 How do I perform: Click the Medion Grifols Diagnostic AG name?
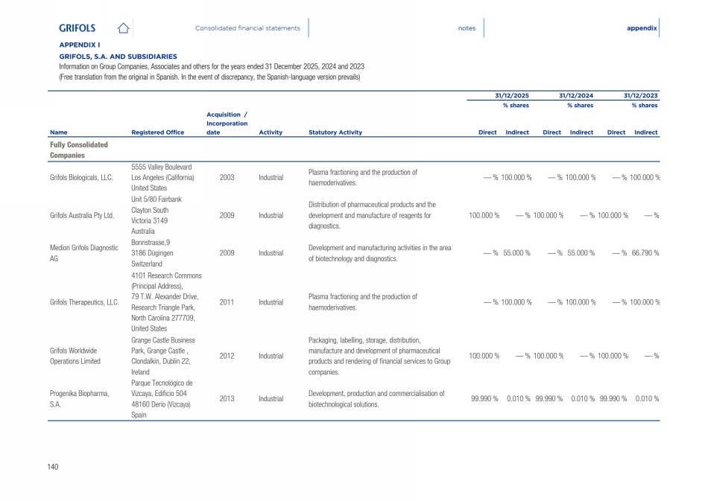(x=83, y=253)
